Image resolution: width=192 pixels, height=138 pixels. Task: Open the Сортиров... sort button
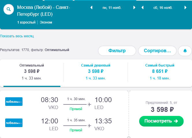(157, 51)
